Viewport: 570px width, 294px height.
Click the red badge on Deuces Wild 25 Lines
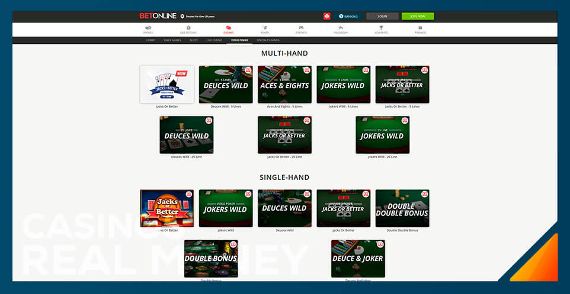point(209,121)
